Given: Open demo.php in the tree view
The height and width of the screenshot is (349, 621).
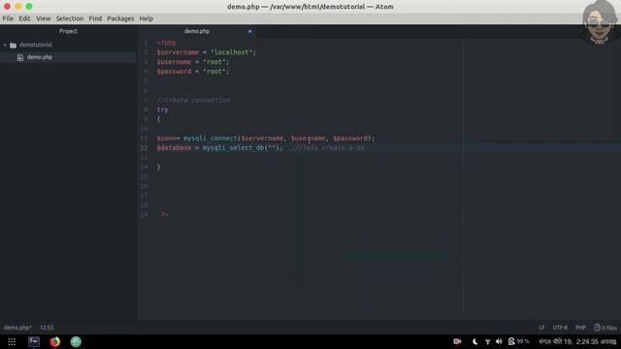Looking at the screenshot, I should click(x=40, y=57).
